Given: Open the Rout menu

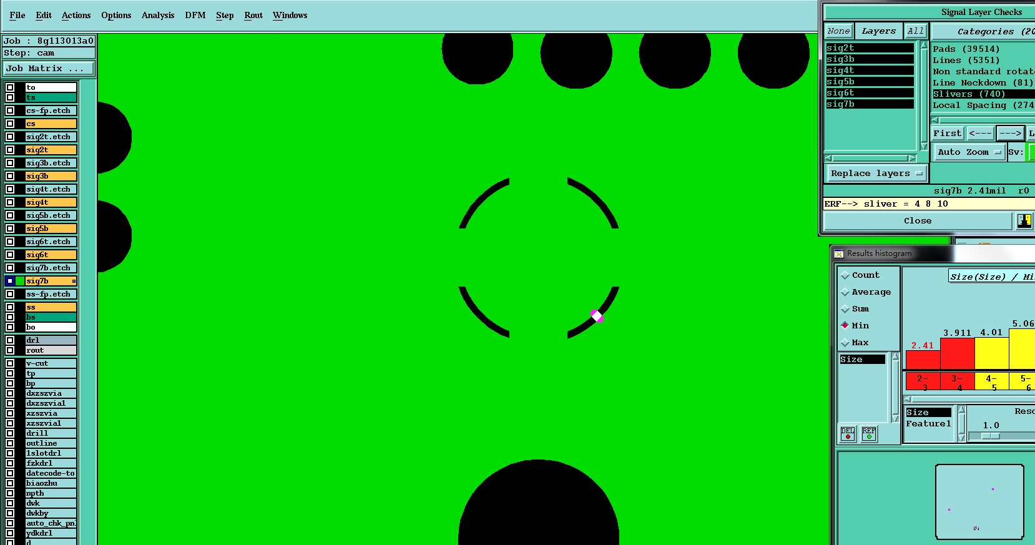Looking at the screenshot, I should point(253,15).
